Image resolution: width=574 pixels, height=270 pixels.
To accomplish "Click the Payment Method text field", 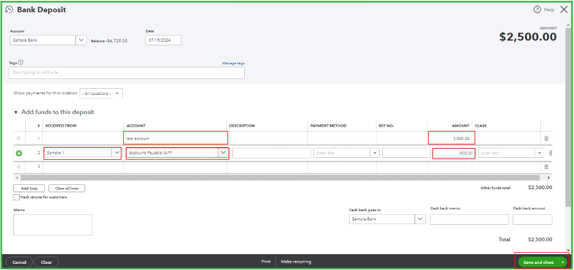I will pyautogui.click(x=342, y=153).
